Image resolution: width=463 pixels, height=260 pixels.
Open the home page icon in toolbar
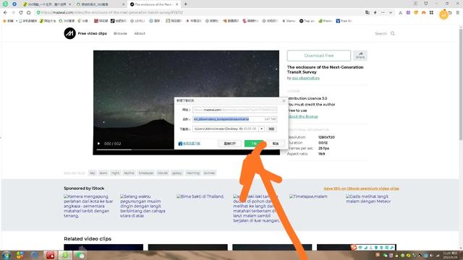(x=29, y=13)
